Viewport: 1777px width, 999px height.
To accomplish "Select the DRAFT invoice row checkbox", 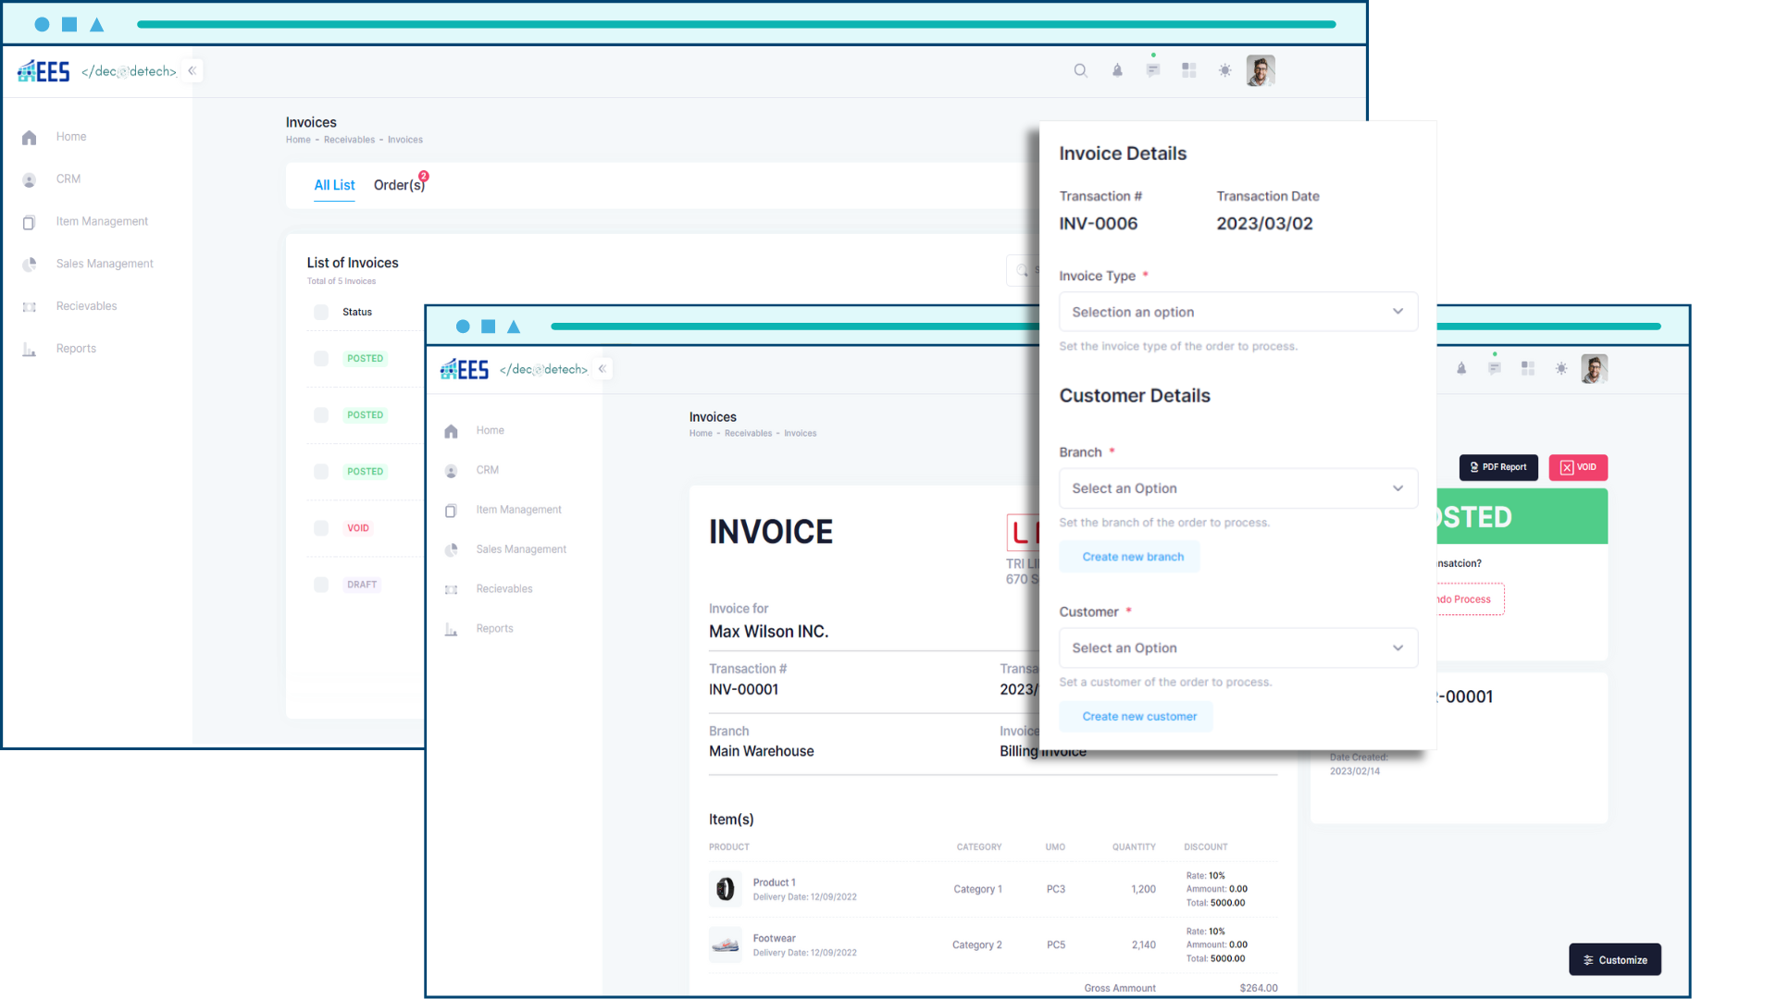I will coord(321,585).
